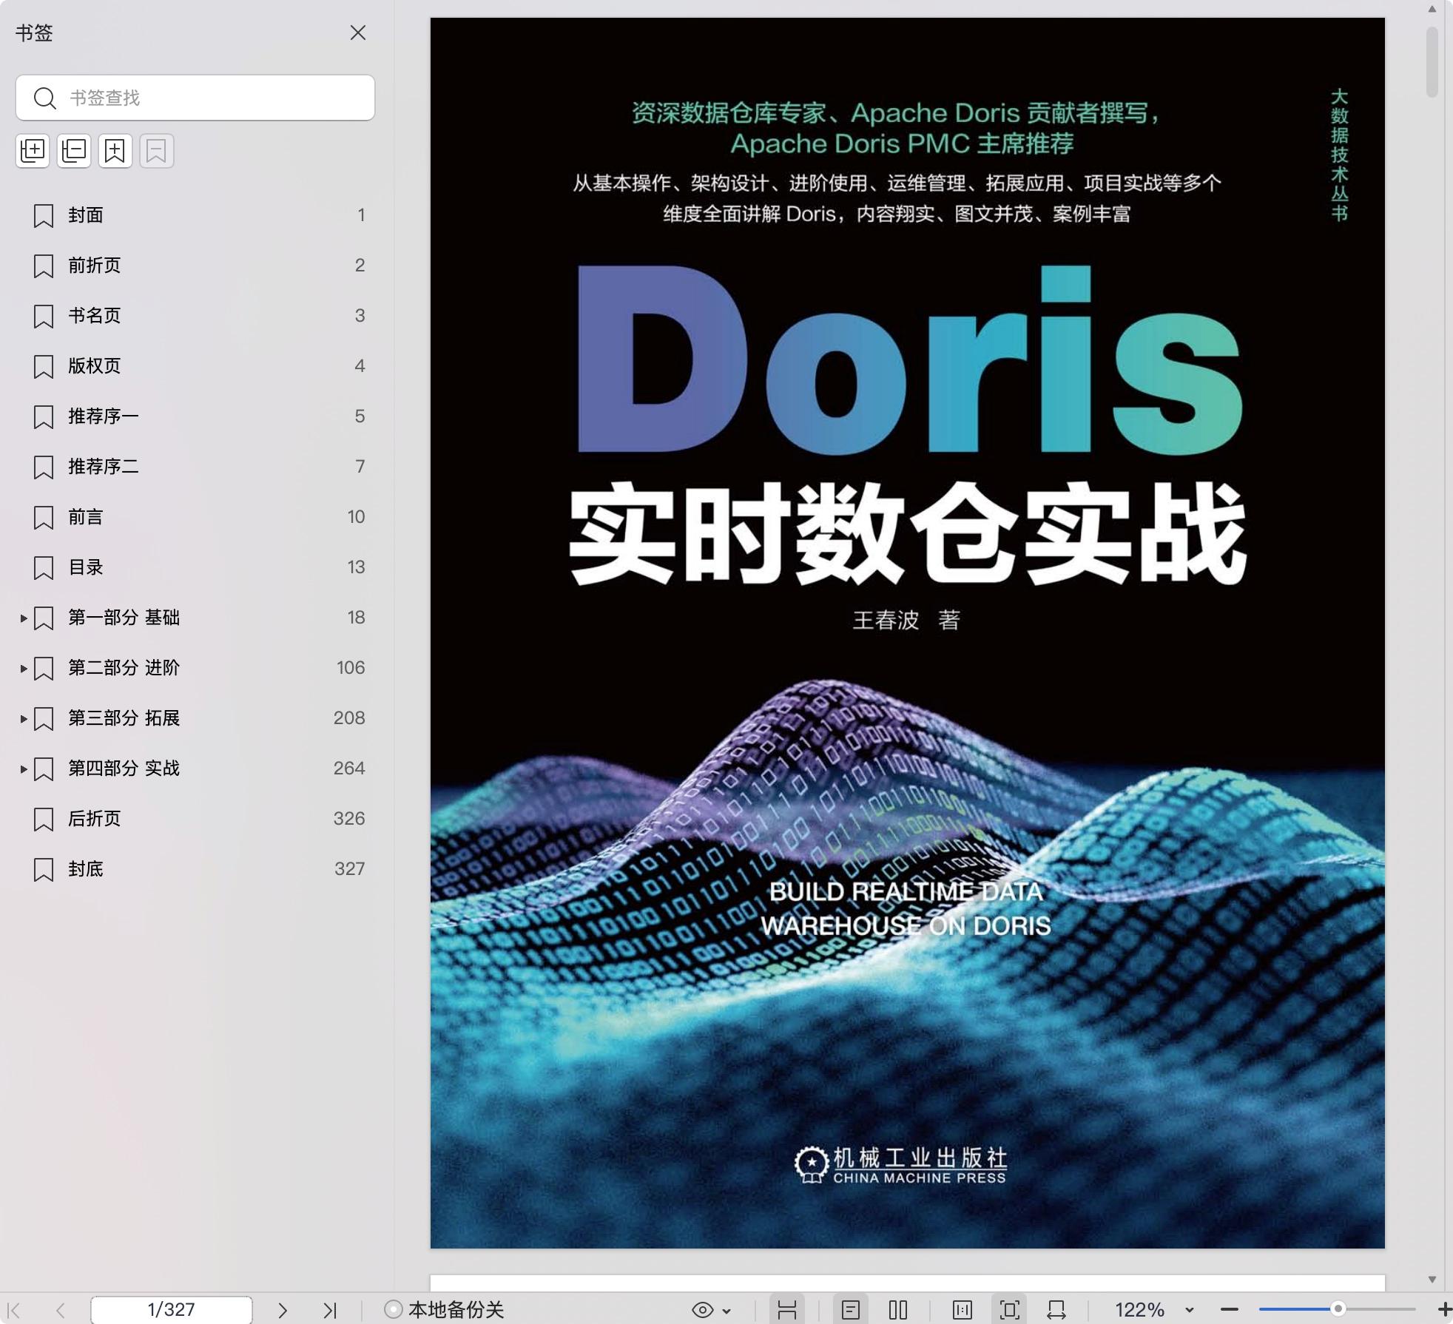Viewport: 1453px width, 1324px height.
Task: Open the 推荐序二 bookmark
Action: [104, 467]
